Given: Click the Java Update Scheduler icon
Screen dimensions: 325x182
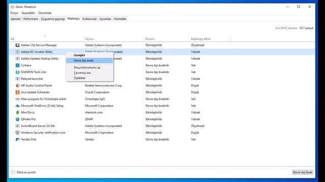Looking at the screenshot, I should coord(17,92).
